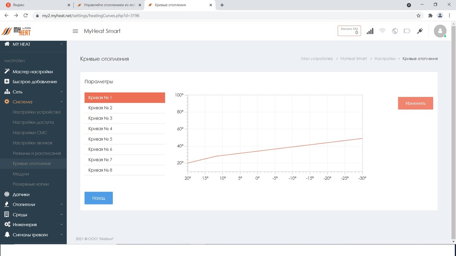Viewport: 456px width, 256px height.
Task: Click the power plug icon
Action: (420, 31)
